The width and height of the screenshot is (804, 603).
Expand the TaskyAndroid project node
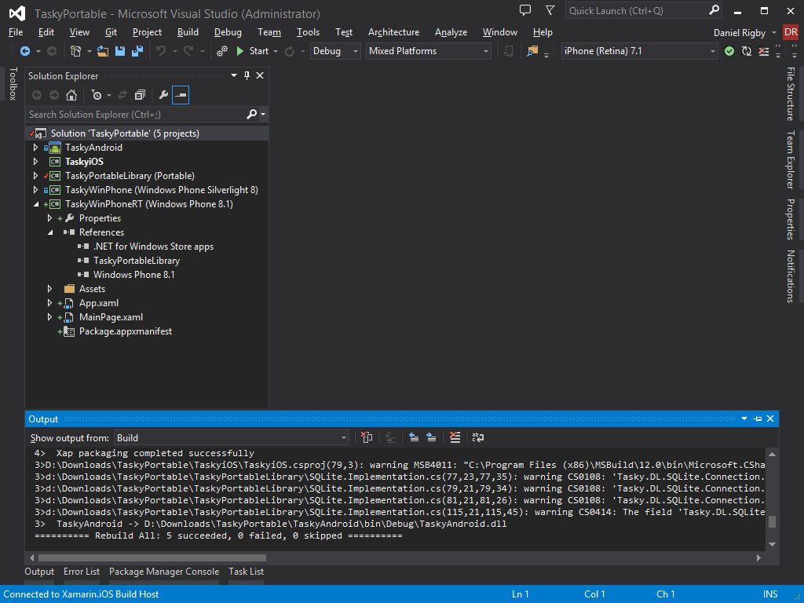(x=35, y=148)
